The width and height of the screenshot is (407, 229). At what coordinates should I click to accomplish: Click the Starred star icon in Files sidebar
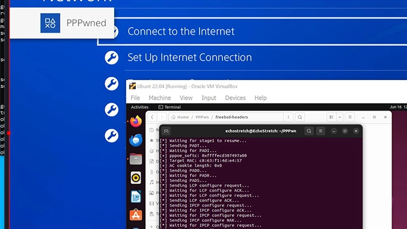pos(151,140)
